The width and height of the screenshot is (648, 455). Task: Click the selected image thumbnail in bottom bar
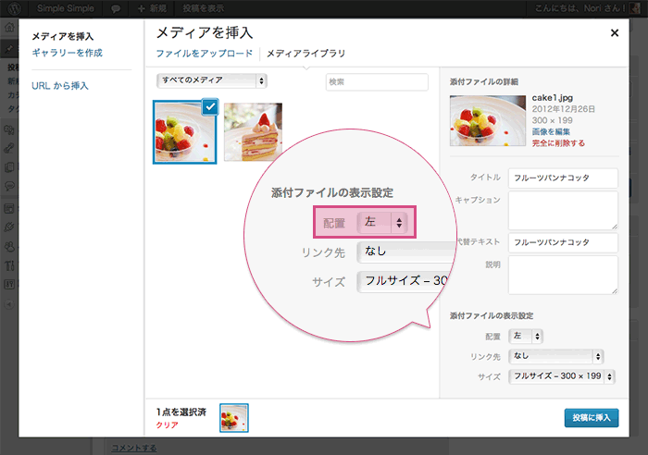tap(233, 418)
